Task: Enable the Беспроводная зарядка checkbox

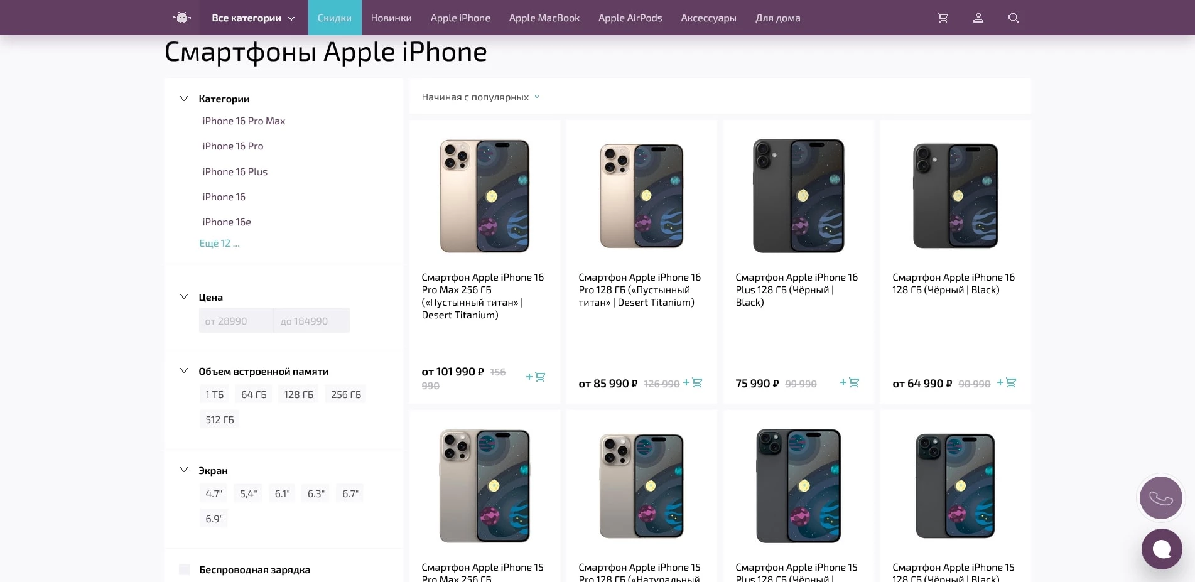Action: click(x=185, y=569)
